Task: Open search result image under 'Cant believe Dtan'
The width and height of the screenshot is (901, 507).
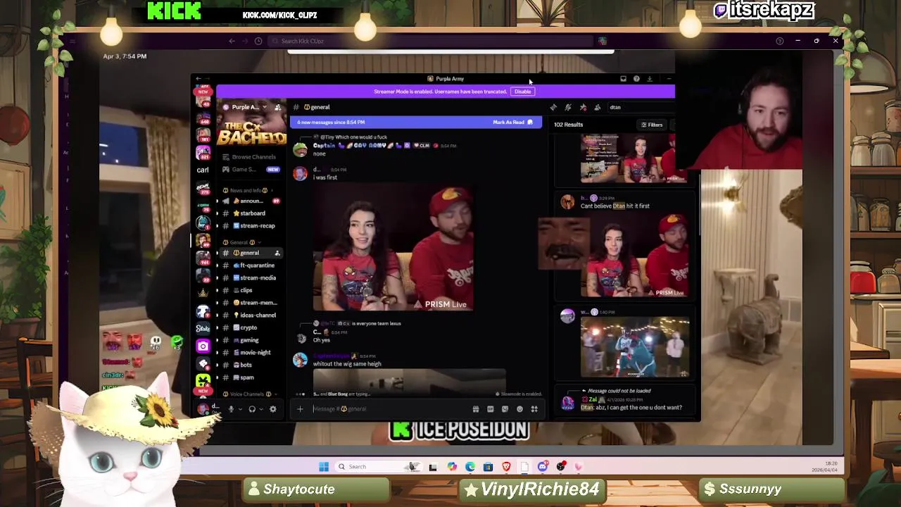Action: (x=635, y=256)
